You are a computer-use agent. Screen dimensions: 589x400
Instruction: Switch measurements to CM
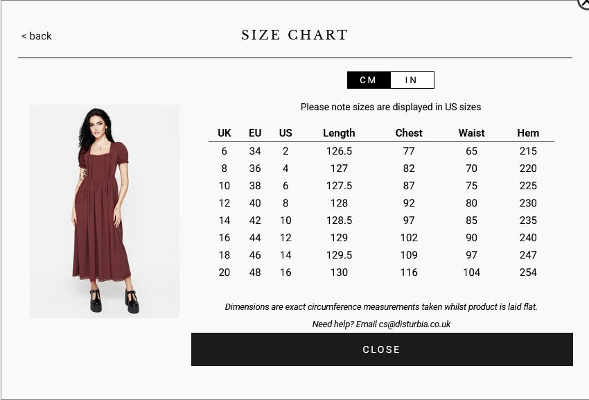pos(369,80)
